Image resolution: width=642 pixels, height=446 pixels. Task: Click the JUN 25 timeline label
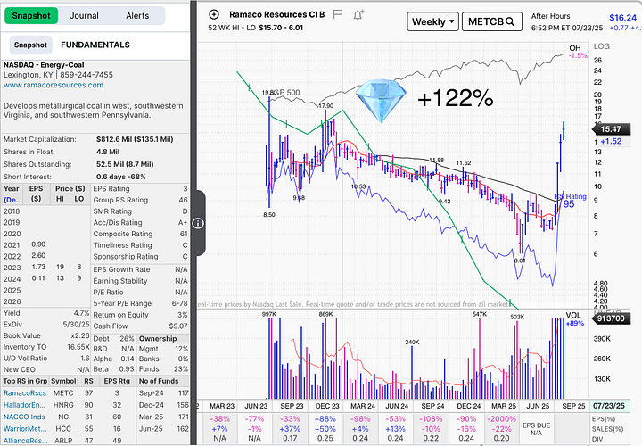pyautogui.click(x=538, y=406)
